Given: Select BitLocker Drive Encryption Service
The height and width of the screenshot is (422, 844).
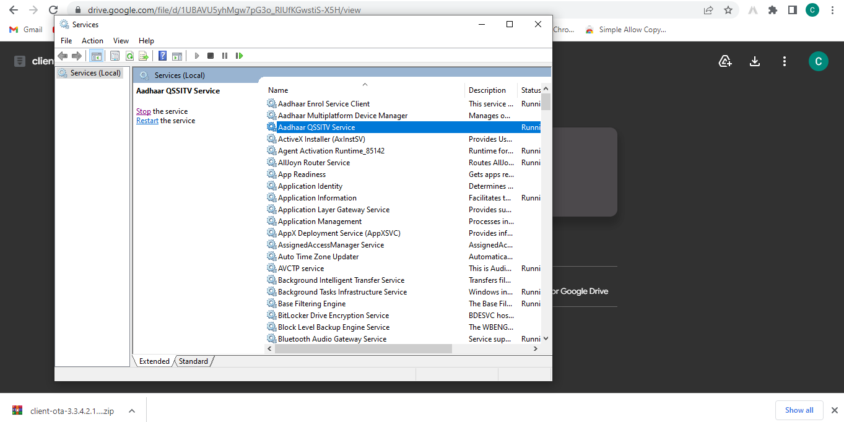Looking at the screenshot, I should point(404,316).
